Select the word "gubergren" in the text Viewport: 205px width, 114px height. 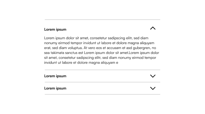141,48
